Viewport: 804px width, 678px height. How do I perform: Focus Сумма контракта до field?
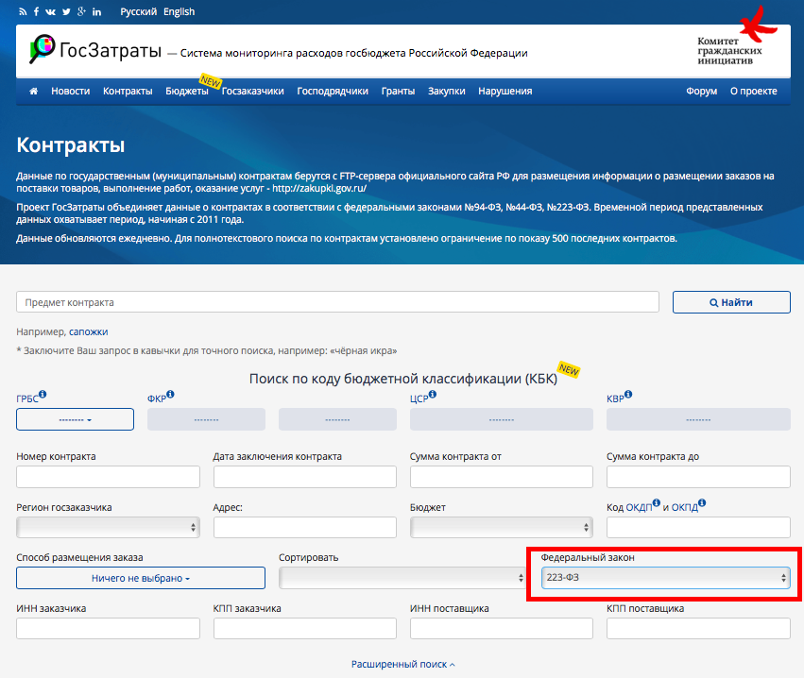point(698,477)
